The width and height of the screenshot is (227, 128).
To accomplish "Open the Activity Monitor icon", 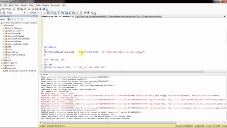I will pyautogui.click(x=44, y=9).
